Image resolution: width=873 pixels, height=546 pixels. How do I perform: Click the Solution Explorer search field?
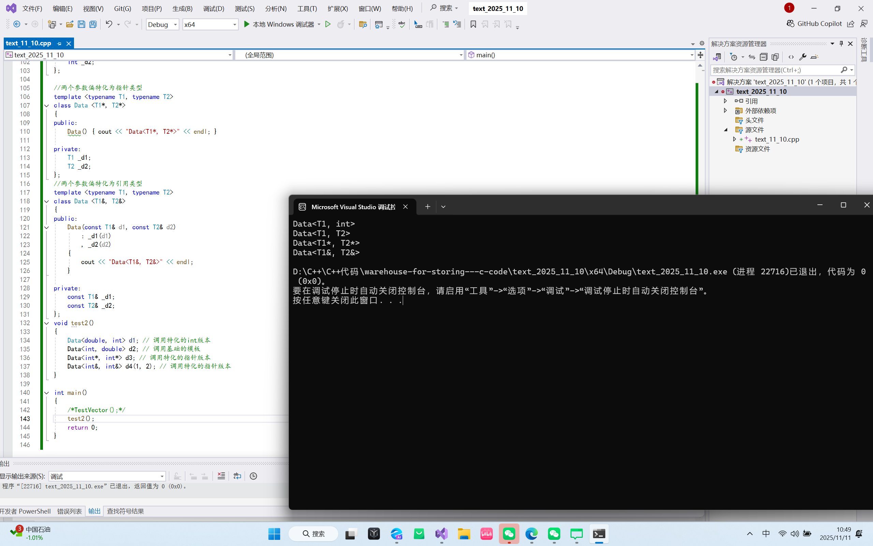775,70
